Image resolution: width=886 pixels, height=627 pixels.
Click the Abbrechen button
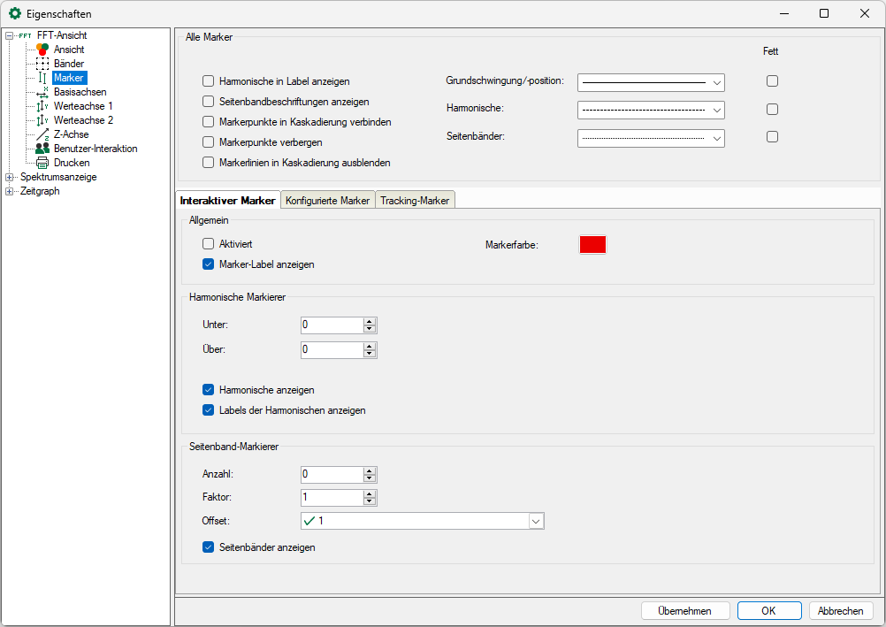coord(841,610)
